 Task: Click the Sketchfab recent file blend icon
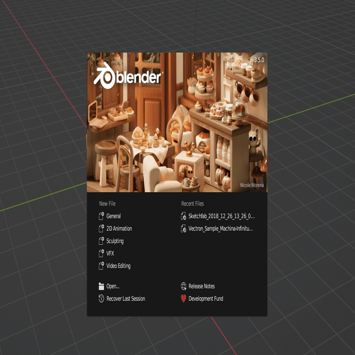pyautogui.click(x=183, y=216)
